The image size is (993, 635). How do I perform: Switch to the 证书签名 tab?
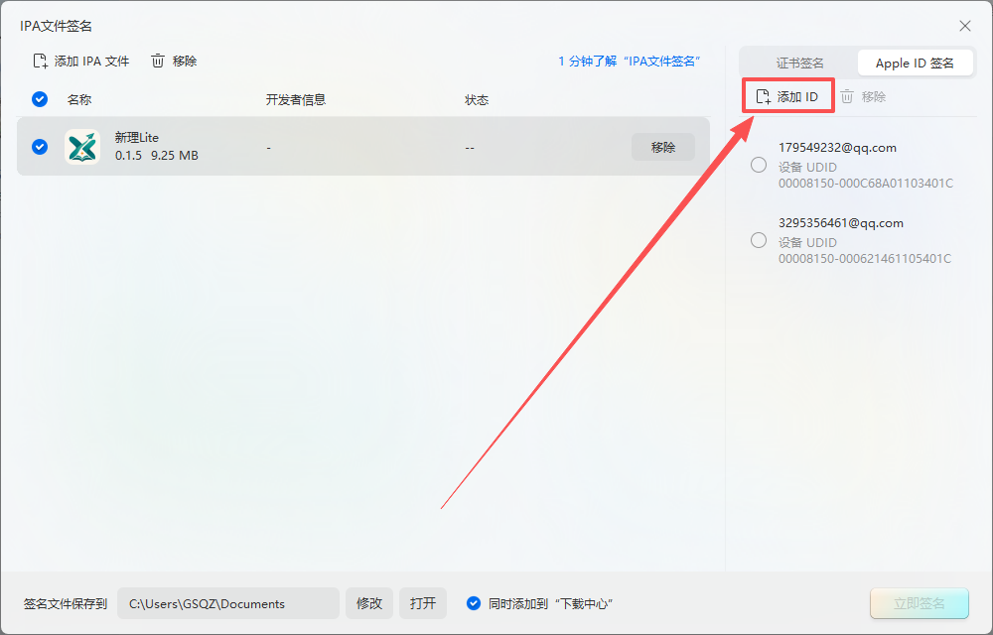tap(799, 63)
